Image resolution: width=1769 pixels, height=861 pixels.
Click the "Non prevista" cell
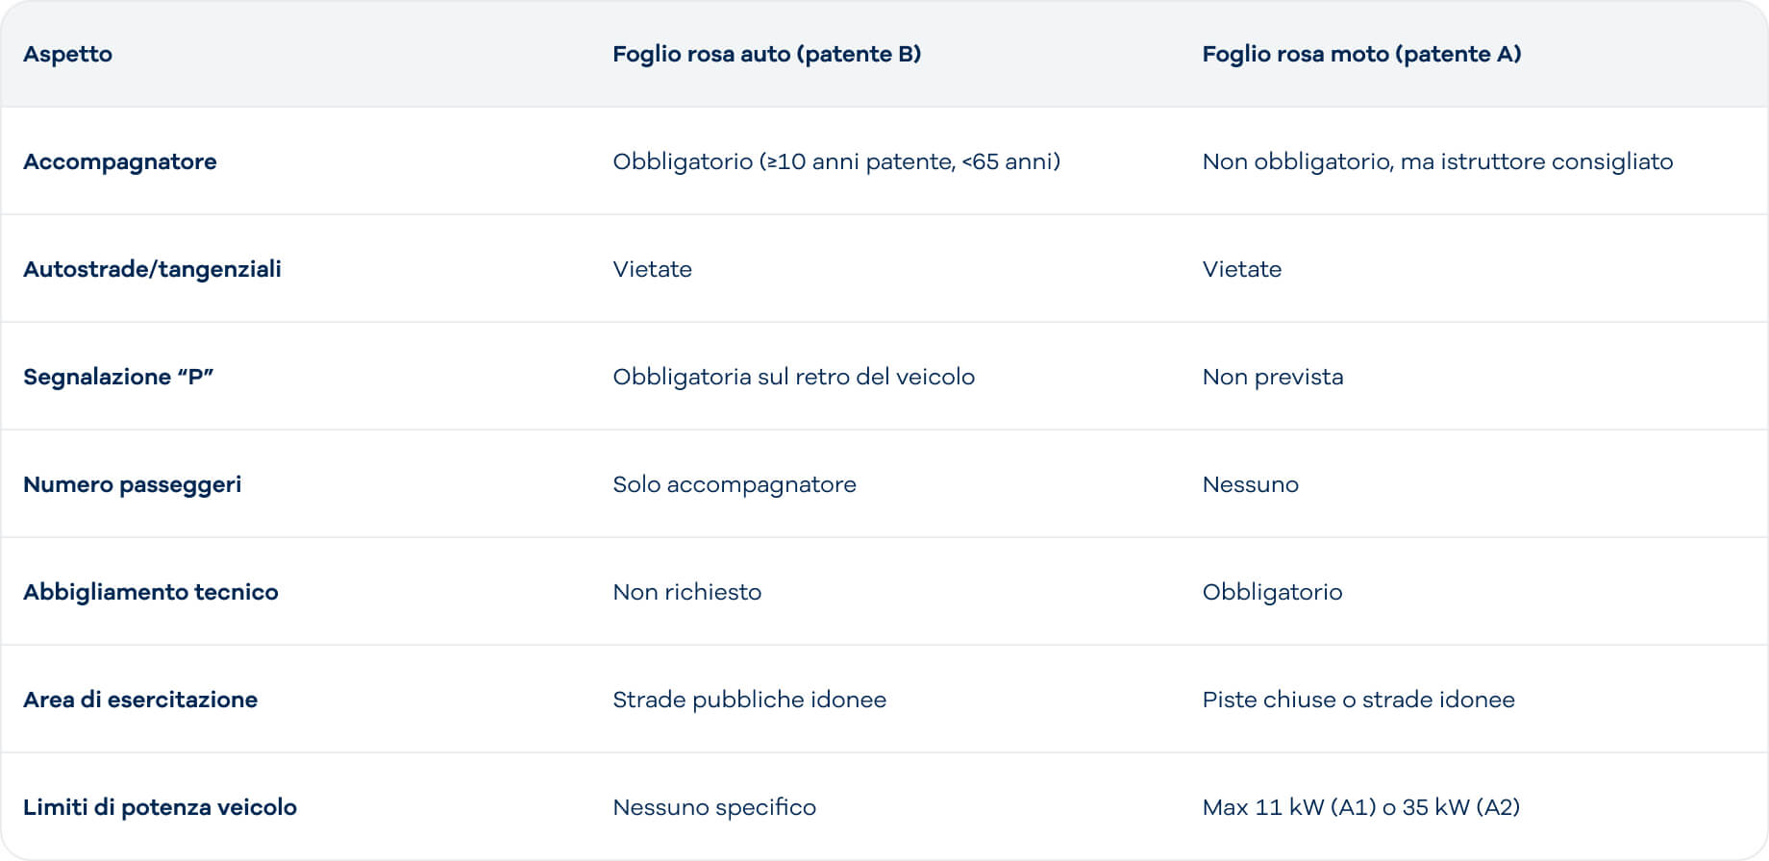1272,377
